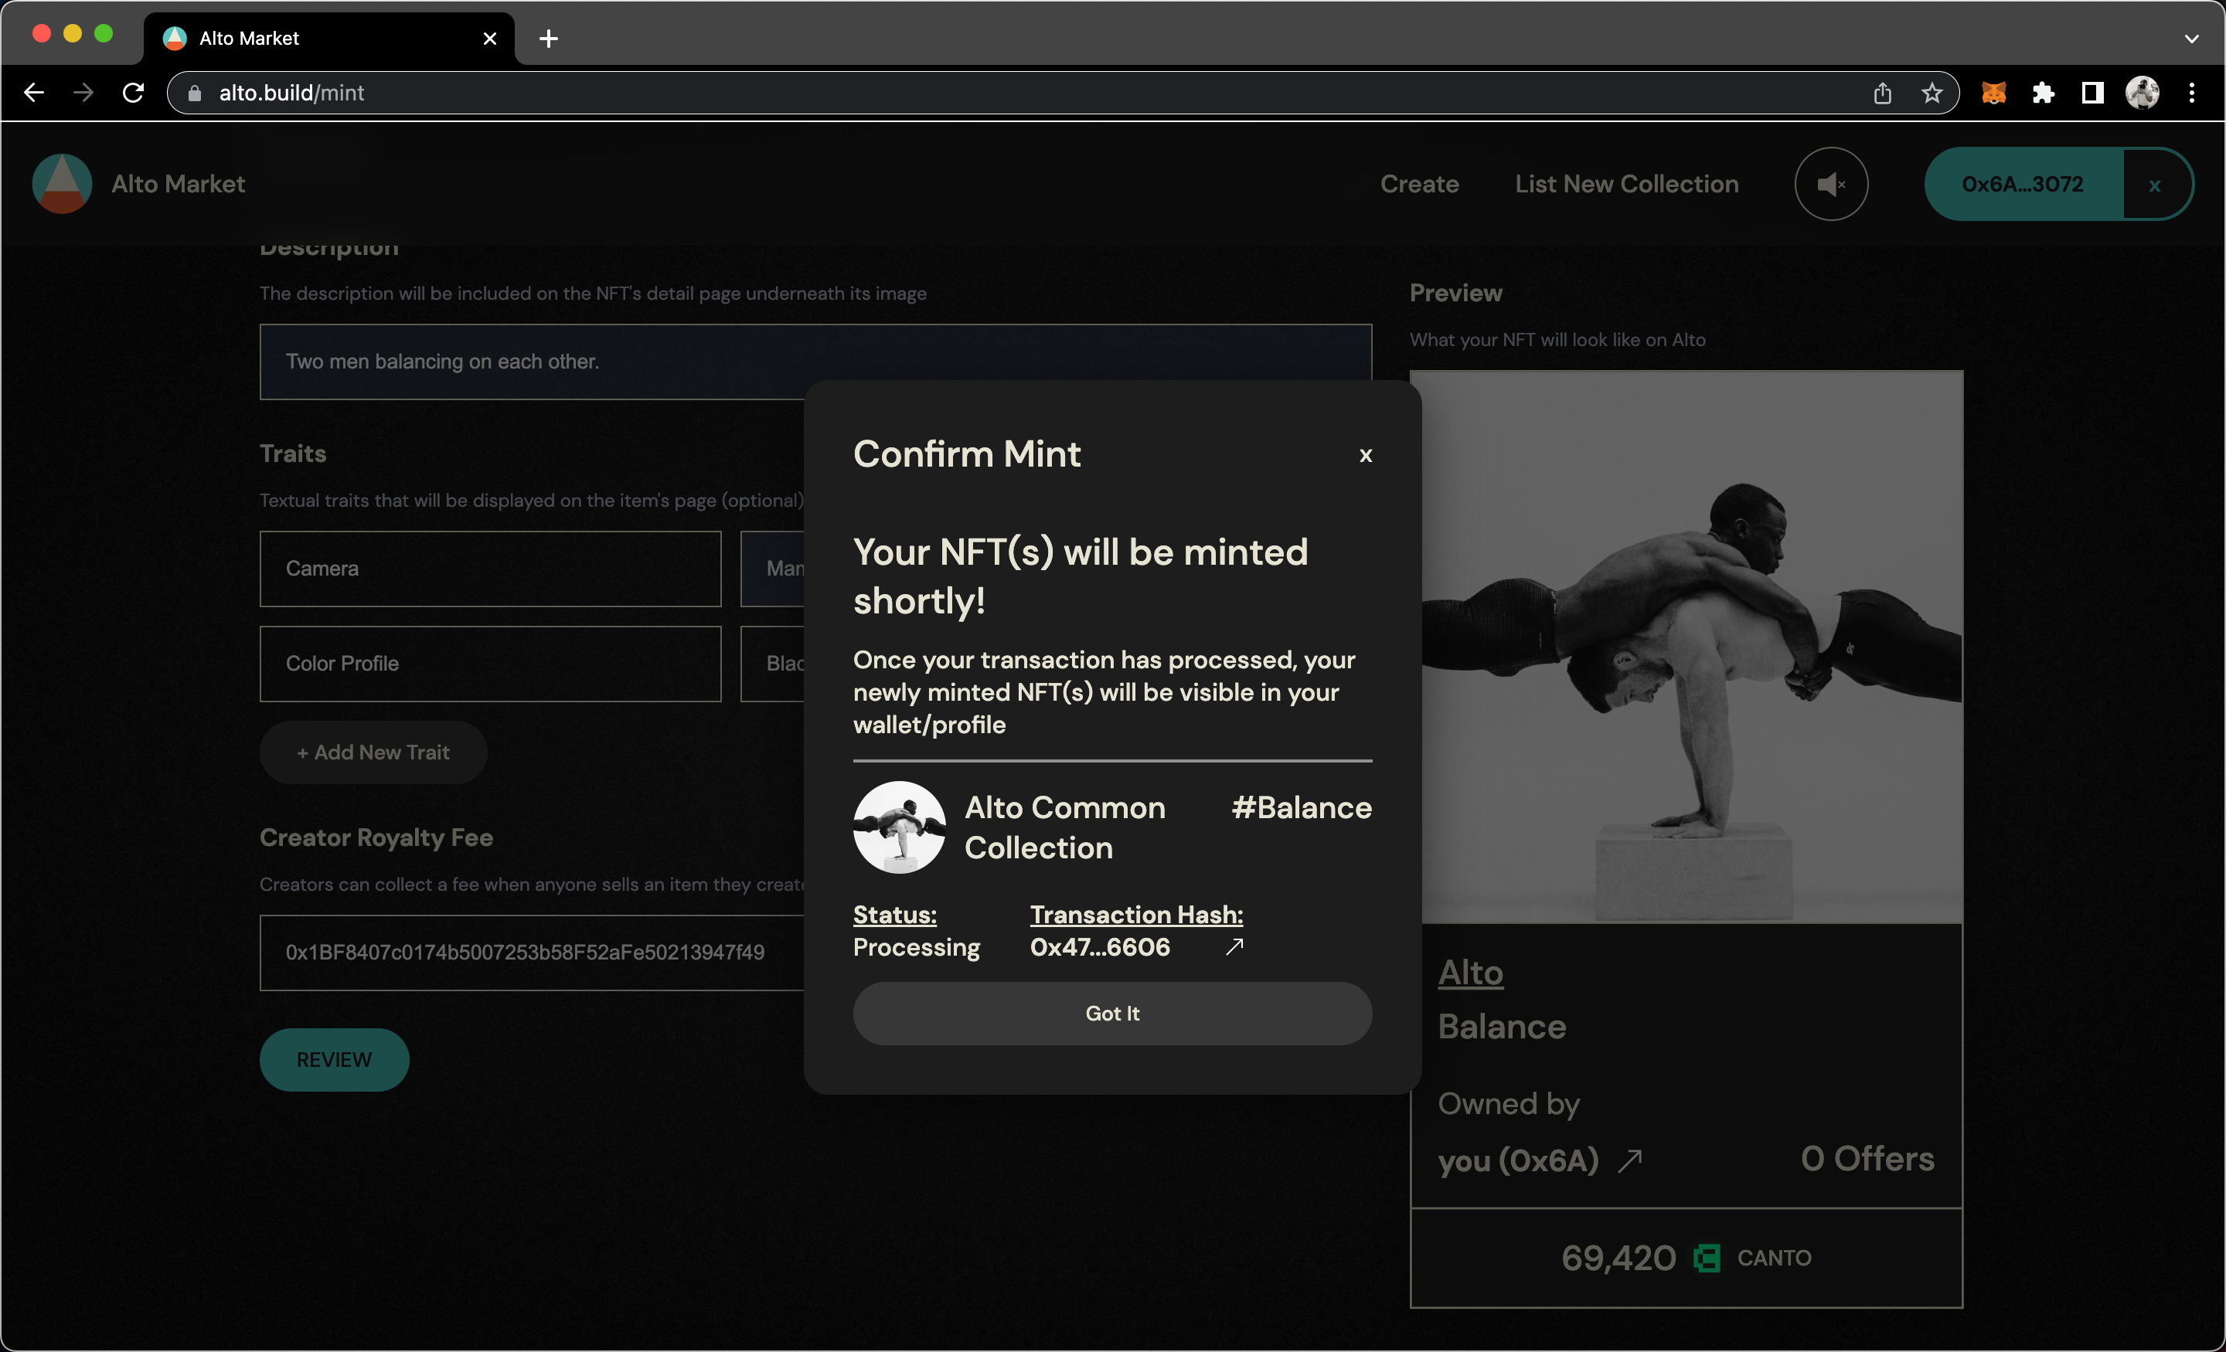2226x1352 pixels.
Task: Go forward in browser history
Action: coord(83,93)
